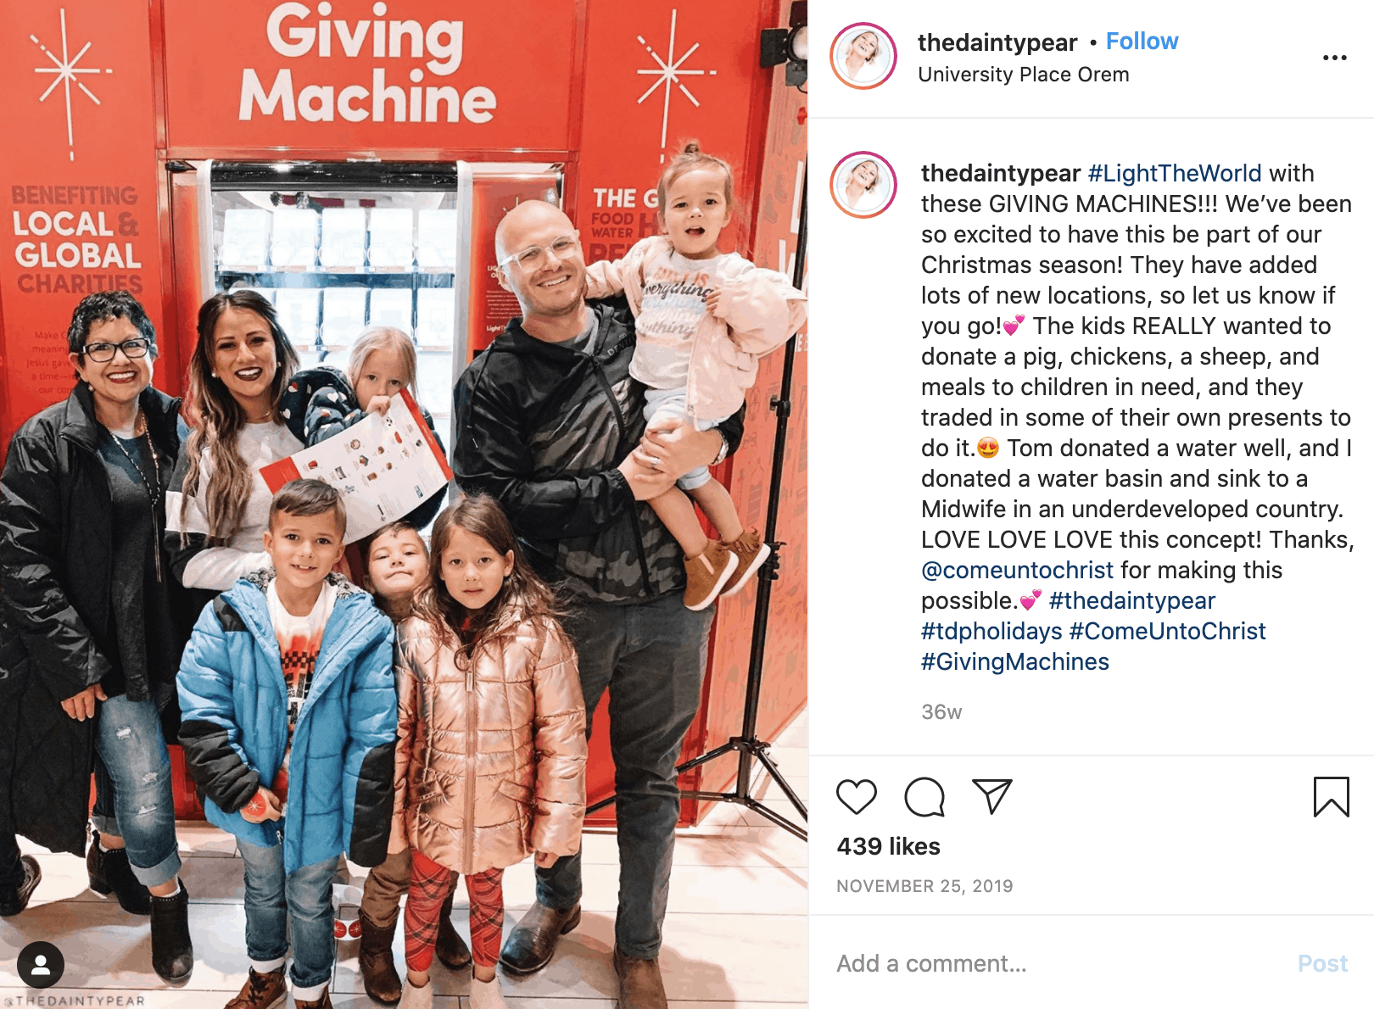This screenshot has width=1374, height=1009.
Task: Share post with paper plane icon
Action: coord(992,796)
